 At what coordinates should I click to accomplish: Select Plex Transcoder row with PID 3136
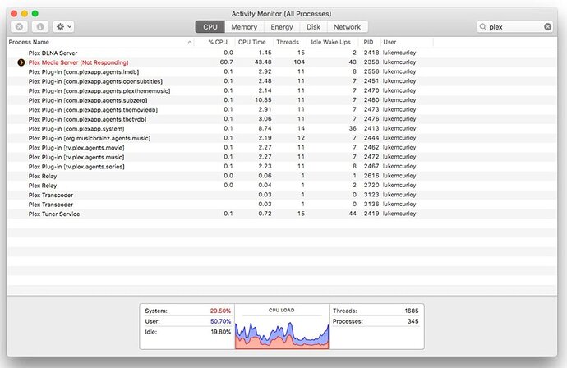281,205
